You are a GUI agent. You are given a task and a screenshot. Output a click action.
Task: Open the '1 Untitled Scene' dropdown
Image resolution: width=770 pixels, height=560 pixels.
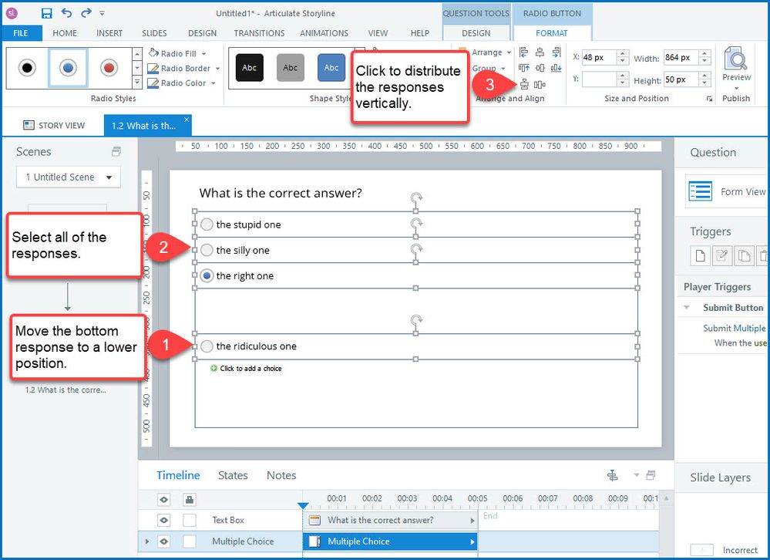point(69,177)
